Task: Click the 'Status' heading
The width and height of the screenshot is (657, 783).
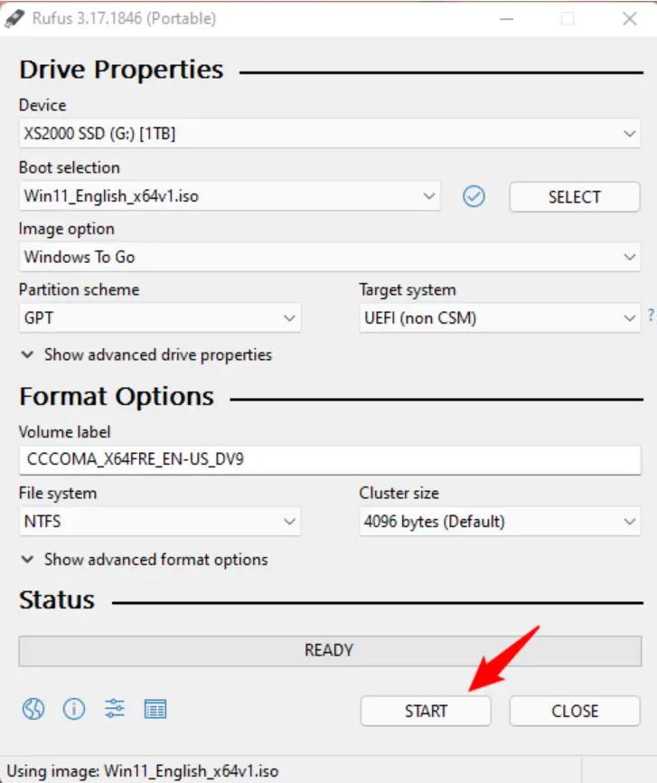Action: 57,599
